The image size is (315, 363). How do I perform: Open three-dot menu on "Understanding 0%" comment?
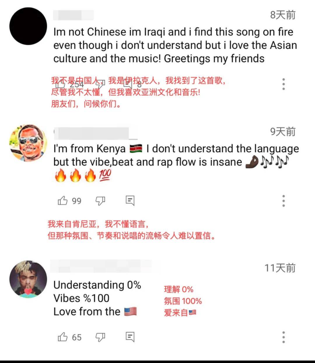(283, 337)
